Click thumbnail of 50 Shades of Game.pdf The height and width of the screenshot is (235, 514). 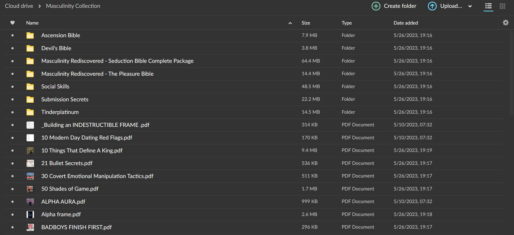point(30,189)
